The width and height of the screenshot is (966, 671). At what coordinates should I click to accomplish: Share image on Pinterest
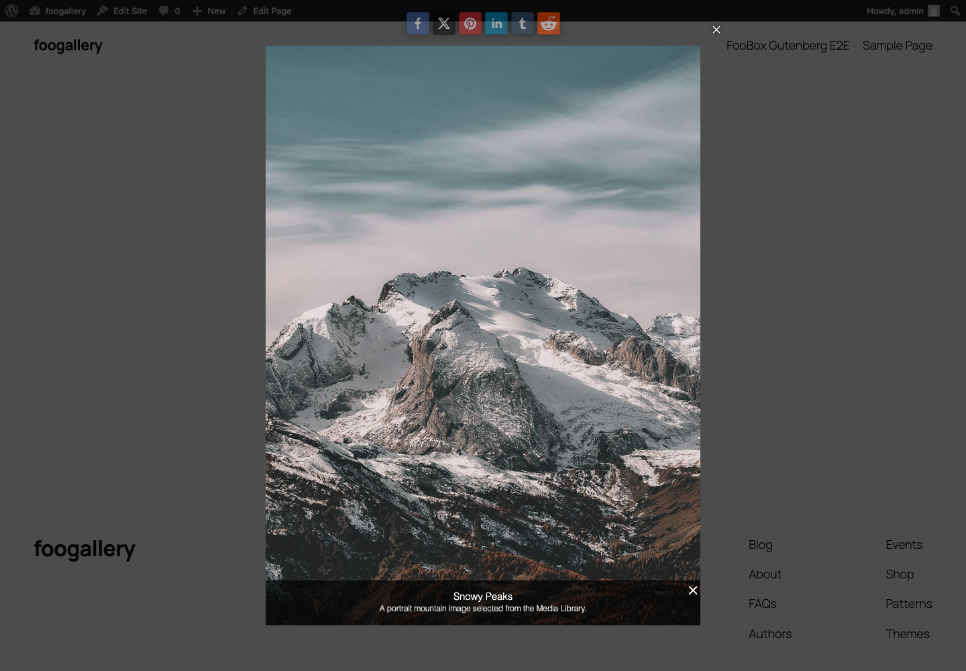470,23
